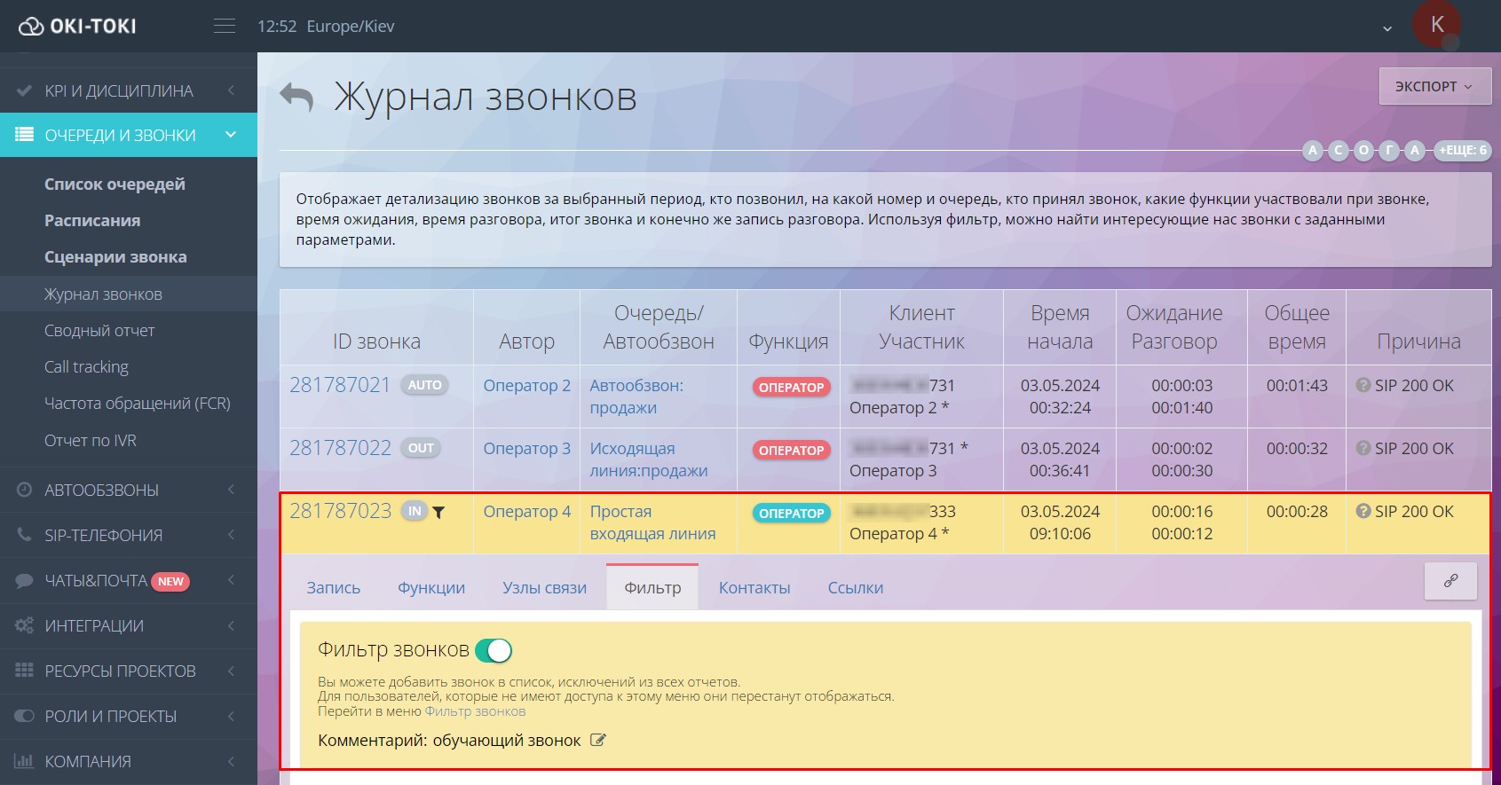The height and width of the screenshot is (785, 1501).
Task: Expand the АВТООБЗВОНЫ section
Action: [x=231, y=490]
